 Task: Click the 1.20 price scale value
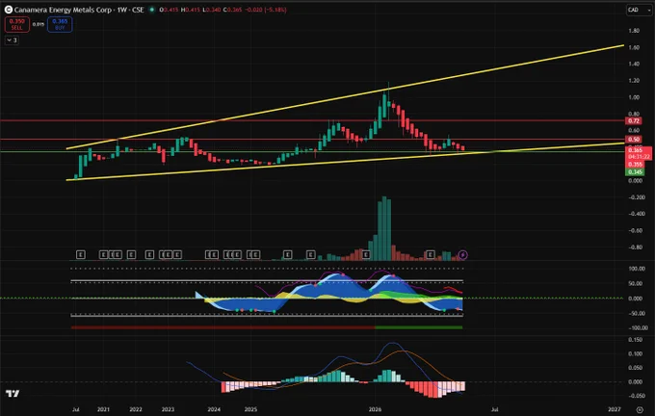[634, 81]
